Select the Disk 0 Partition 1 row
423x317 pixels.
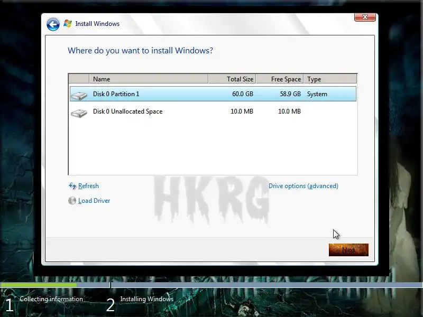tap(213, 94)
